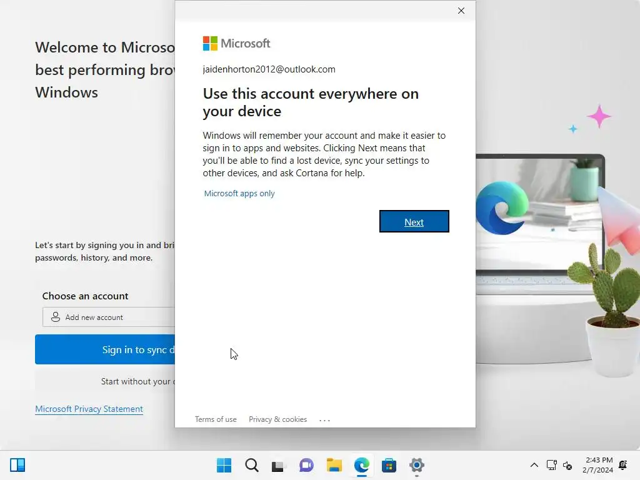The height and width of the screenshot is (480, 640).
Task: Open Terms of use link
Action: click(216, 419)
